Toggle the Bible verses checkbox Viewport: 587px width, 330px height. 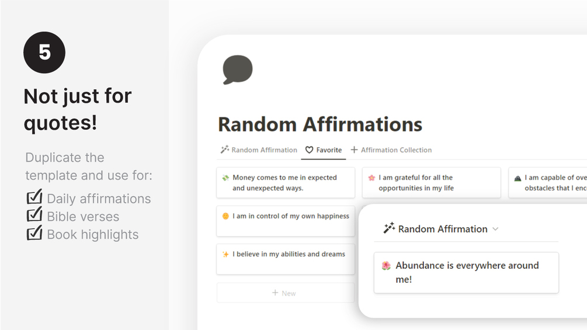click(34, 216)
